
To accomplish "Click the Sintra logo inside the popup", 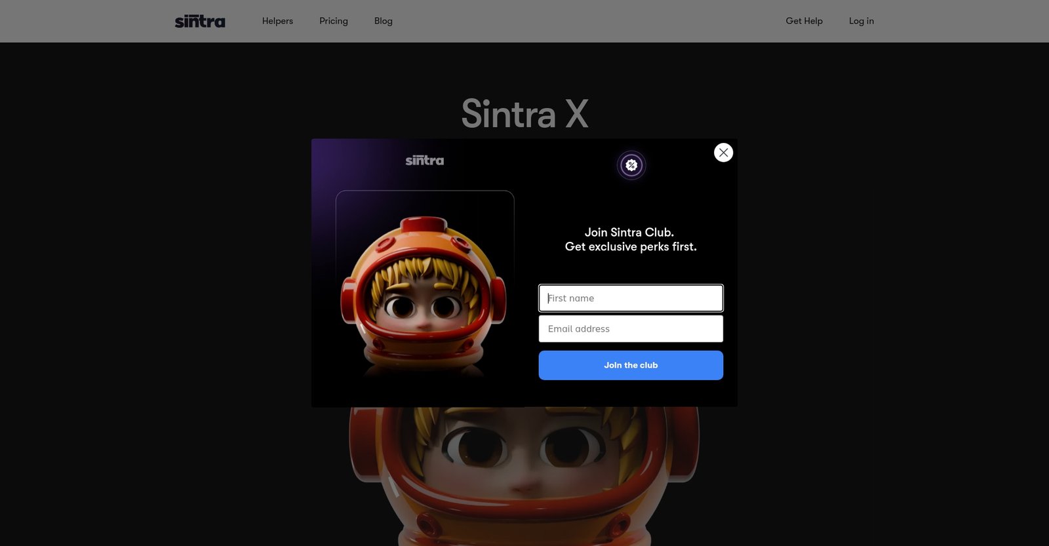I will pos(424,160).
